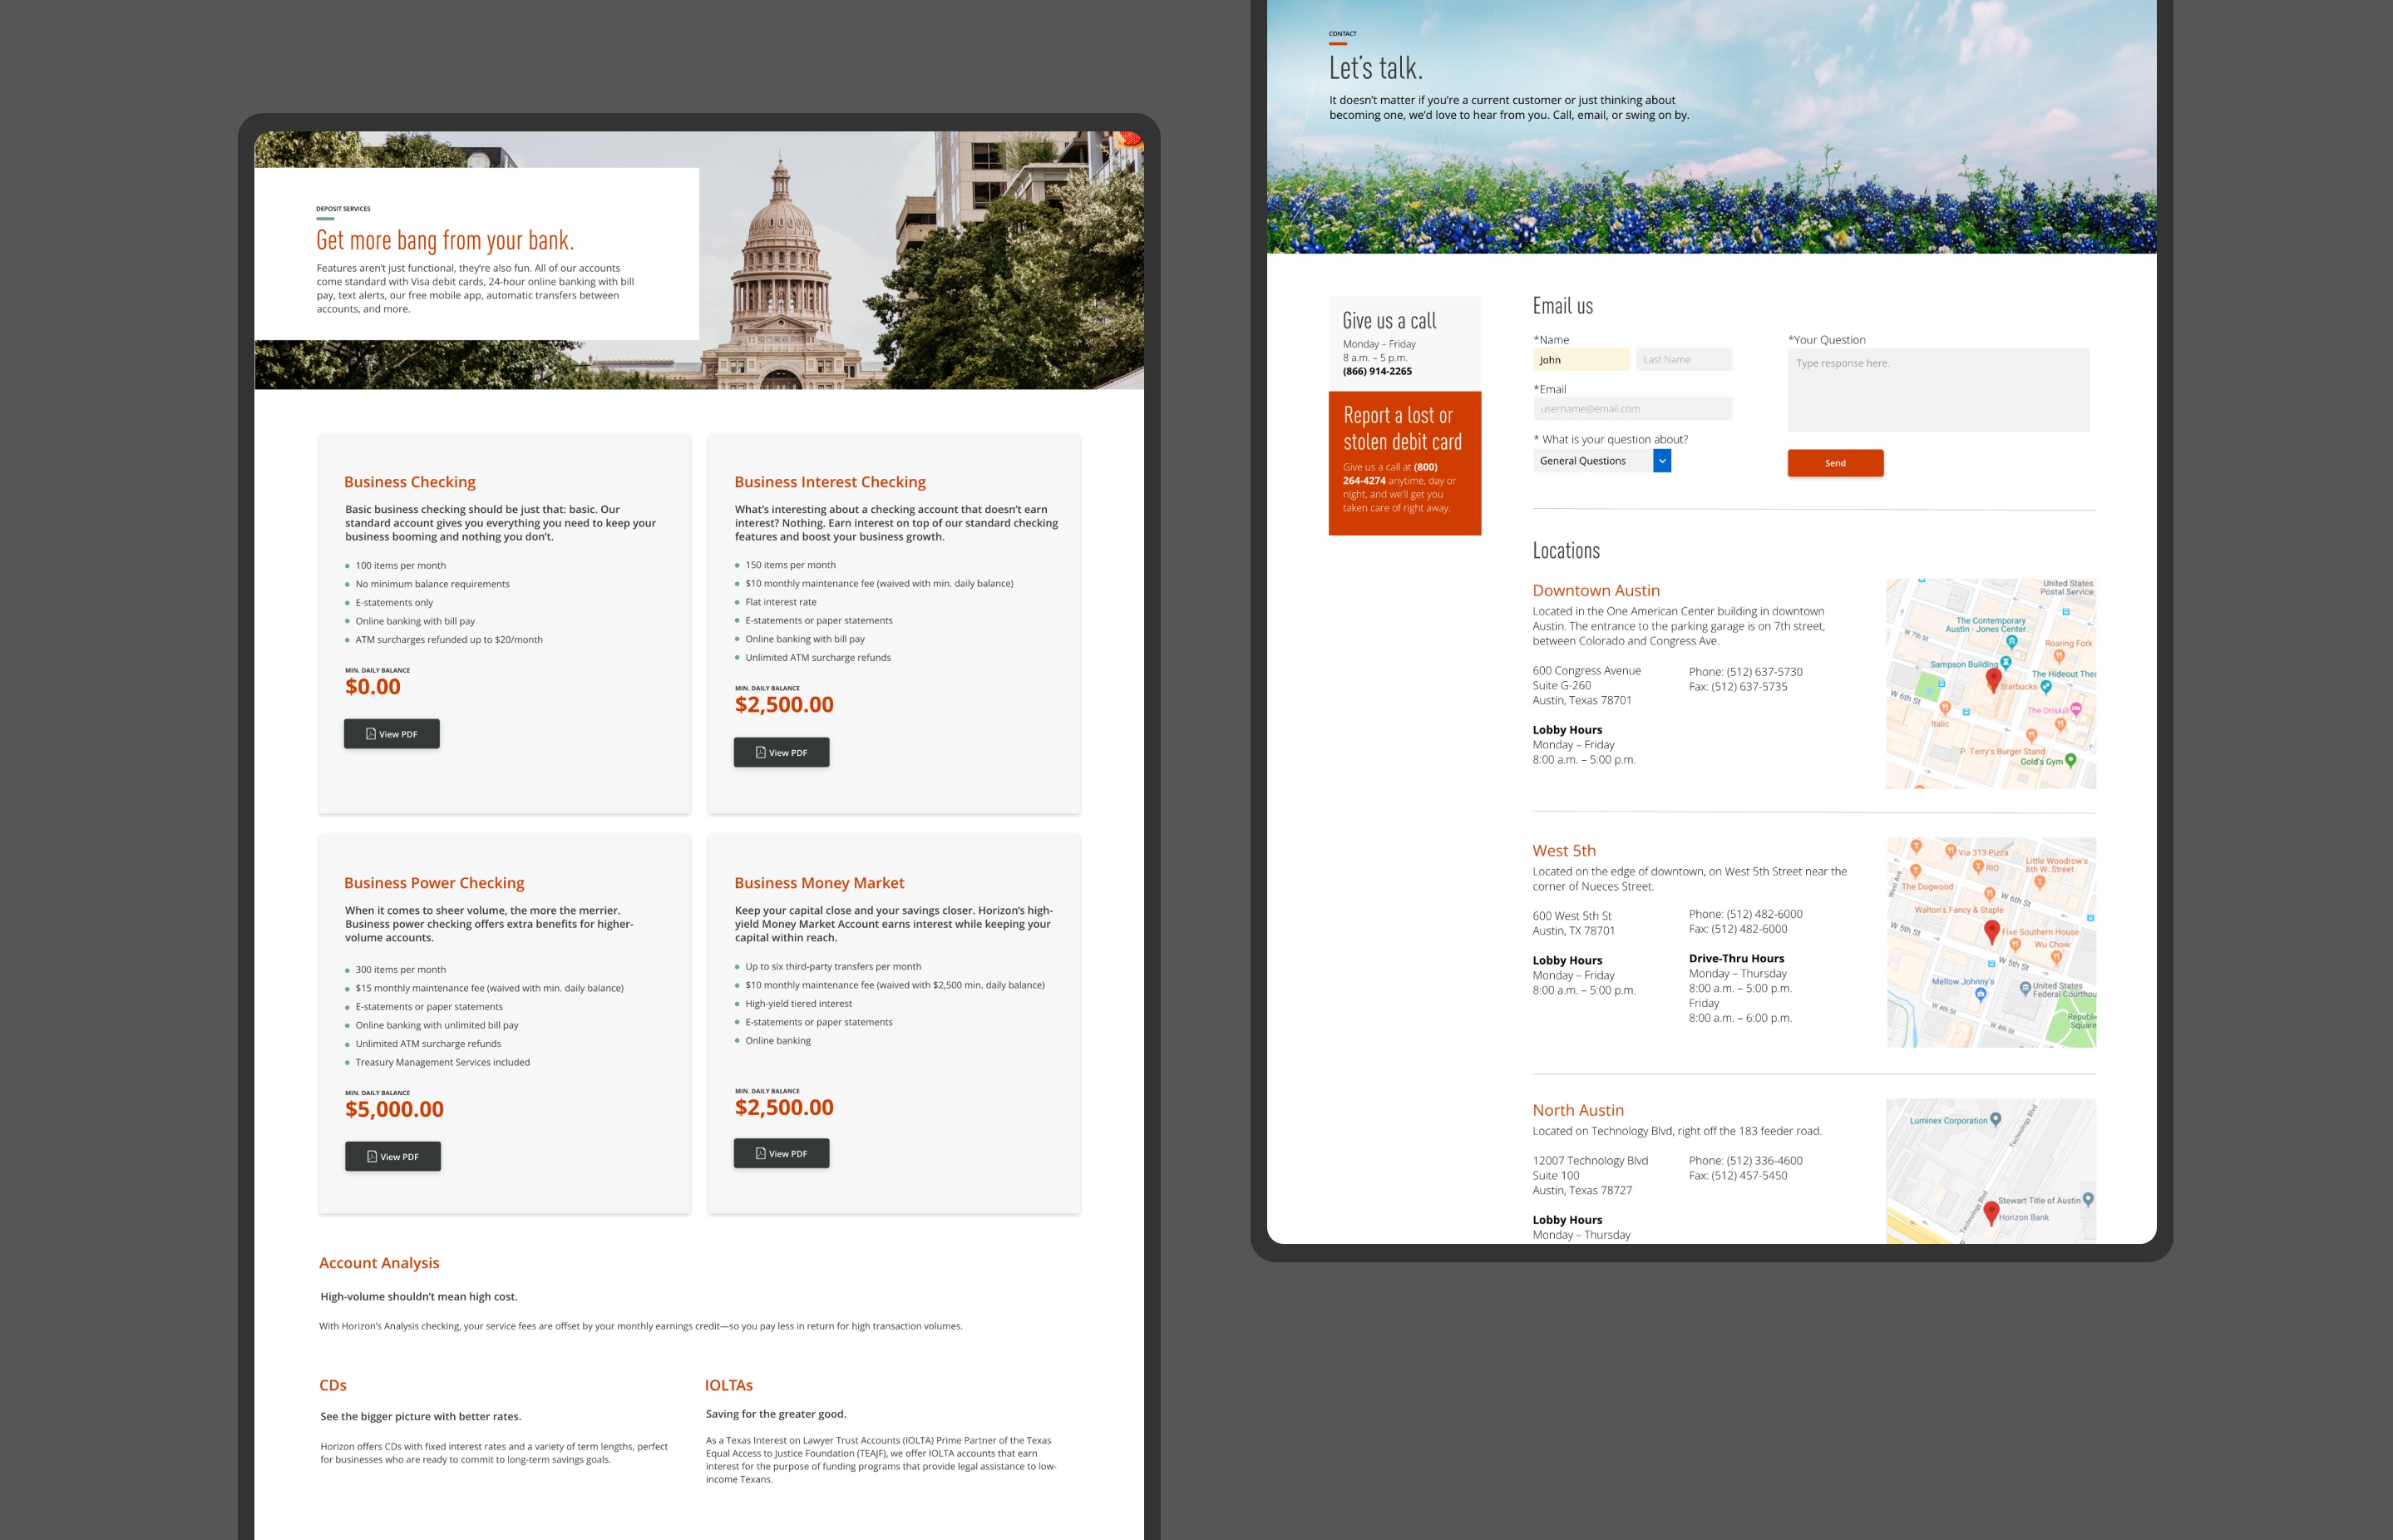Click the Email address input field
This screenshot has height=1540, width=2393.
coord(1632,409)
